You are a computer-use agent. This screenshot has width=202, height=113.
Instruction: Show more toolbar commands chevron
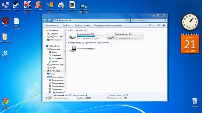pos(126,25)
